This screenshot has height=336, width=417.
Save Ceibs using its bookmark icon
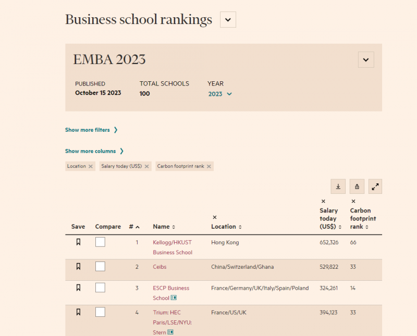coord(78,266)
